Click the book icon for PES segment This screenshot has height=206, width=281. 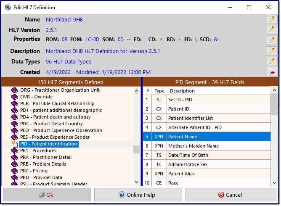pos(15,137)
